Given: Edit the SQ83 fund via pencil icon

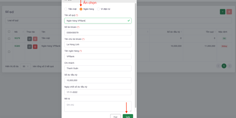Looking at the screenshot, I should pos(29,47).
